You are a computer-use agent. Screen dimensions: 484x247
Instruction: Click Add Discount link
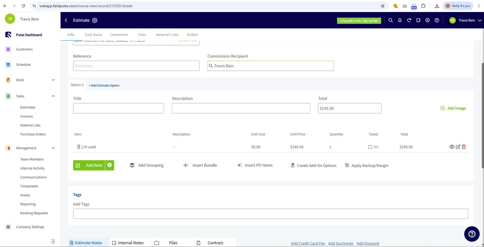tap(368, 243)
